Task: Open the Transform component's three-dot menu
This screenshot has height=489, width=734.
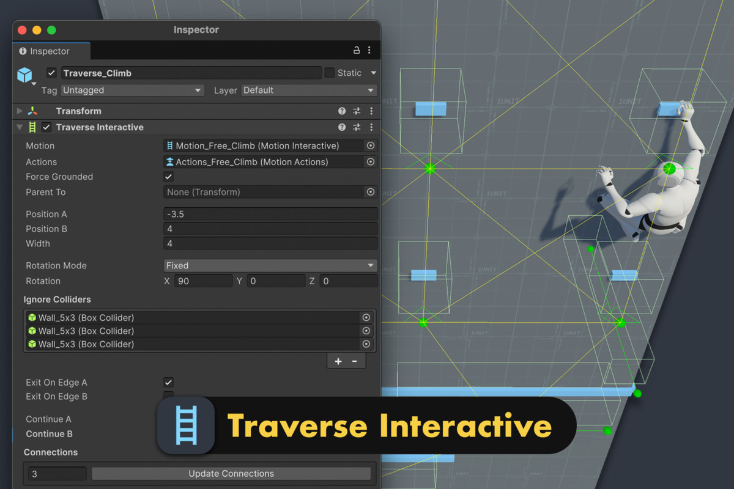Action: (371, 111)
